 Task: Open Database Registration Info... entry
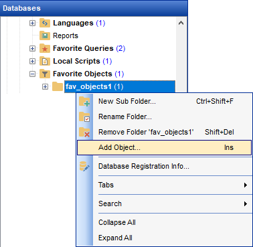164,166
